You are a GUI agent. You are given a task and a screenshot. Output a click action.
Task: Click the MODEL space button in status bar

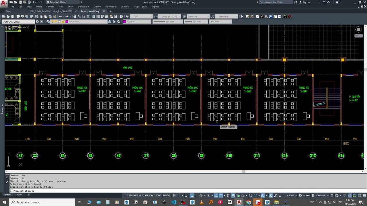[167, 195]
